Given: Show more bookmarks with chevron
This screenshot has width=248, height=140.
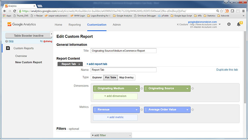Looking at the screenshot, I should click(x=243, y=16).
